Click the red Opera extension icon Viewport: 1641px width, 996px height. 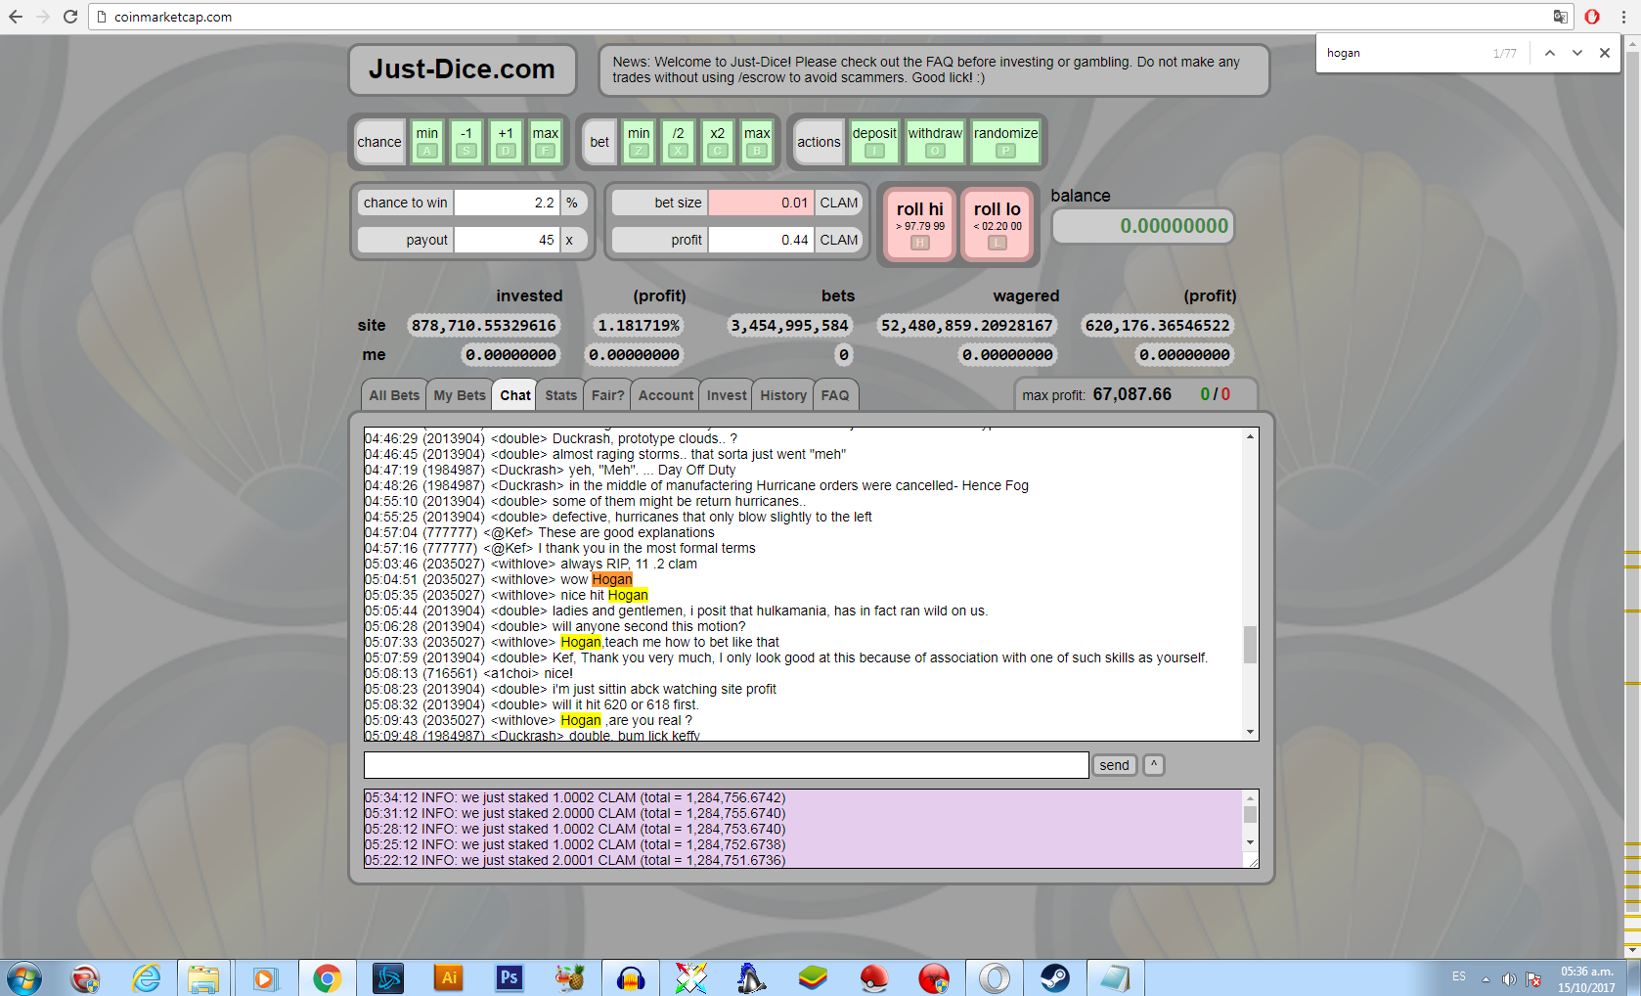[1592, 17]
